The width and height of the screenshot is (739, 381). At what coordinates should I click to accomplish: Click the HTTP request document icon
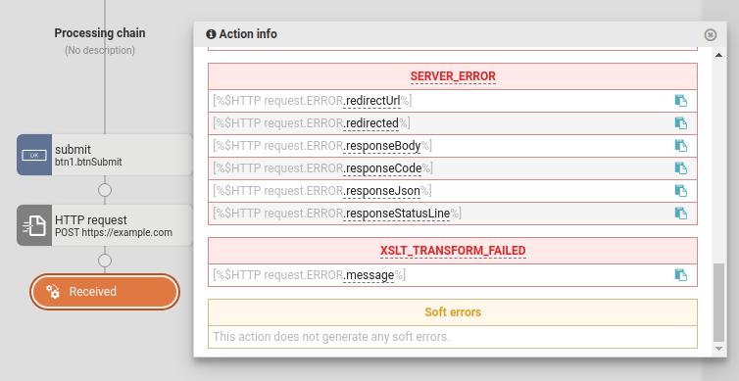coord(34,225)
